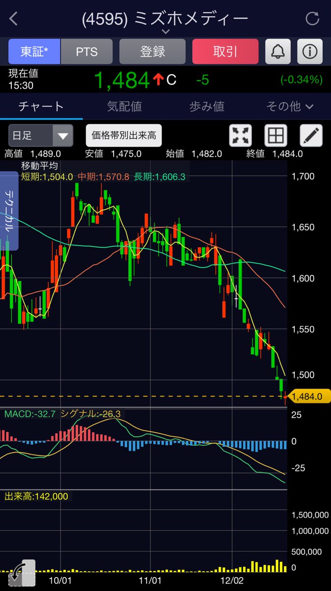
Task: Open 日足 timeframe dropdown
Action: click(41, 135)
